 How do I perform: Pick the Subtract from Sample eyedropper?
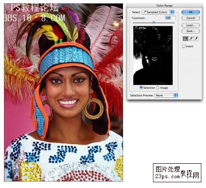tap(196, 39)
